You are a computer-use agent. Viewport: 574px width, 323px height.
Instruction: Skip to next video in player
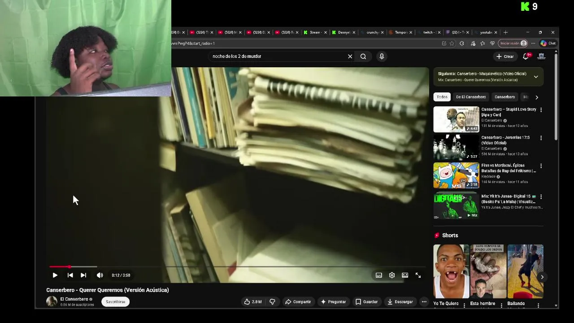click(83, 275)
